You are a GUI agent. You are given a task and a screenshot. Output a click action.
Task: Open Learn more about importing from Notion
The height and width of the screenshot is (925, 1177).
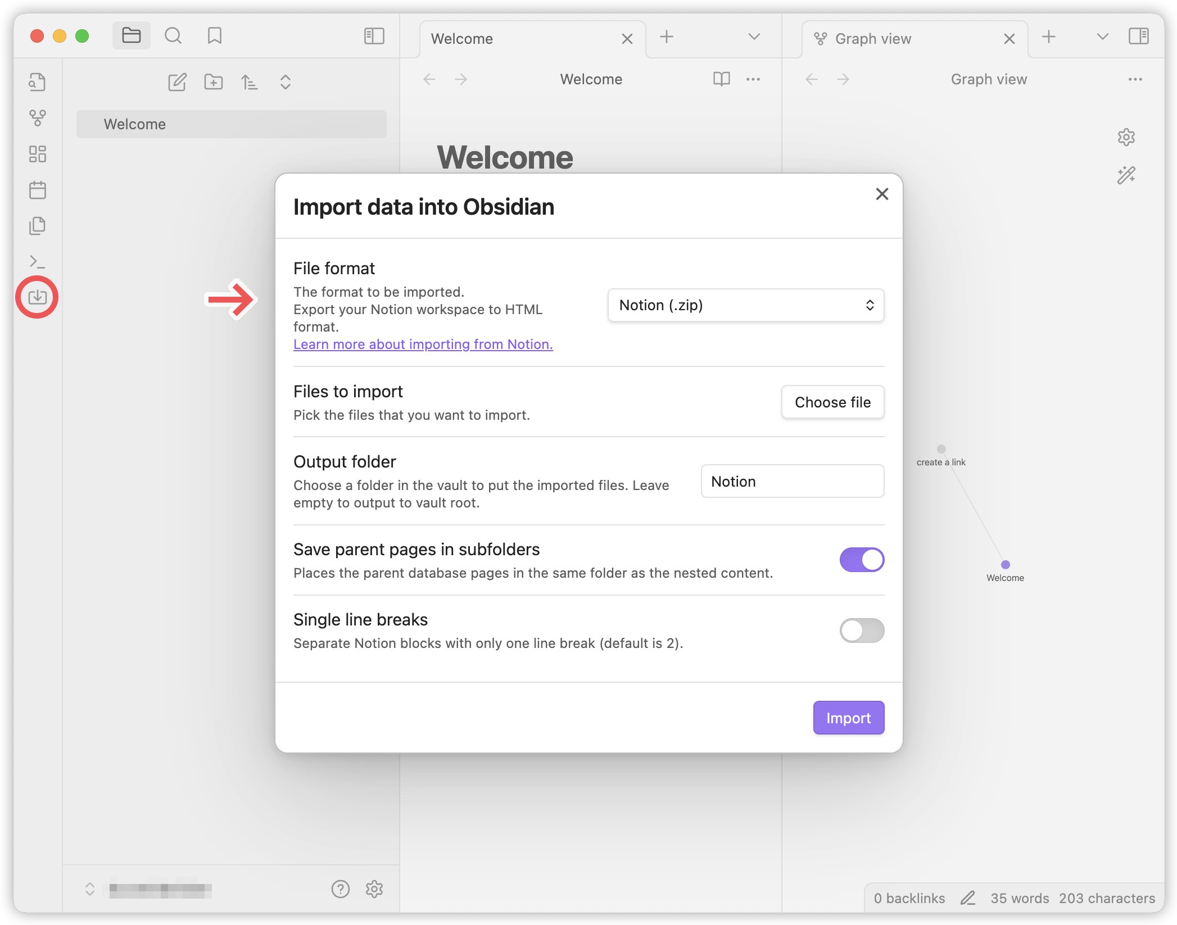click(x=423, y=344)
